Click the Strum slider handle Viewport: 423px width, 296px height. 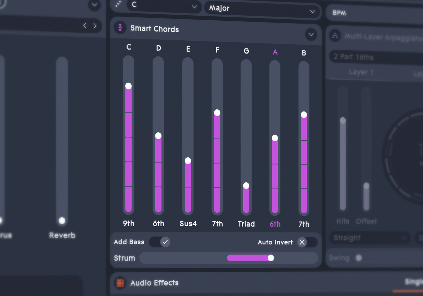click(271, 258)
